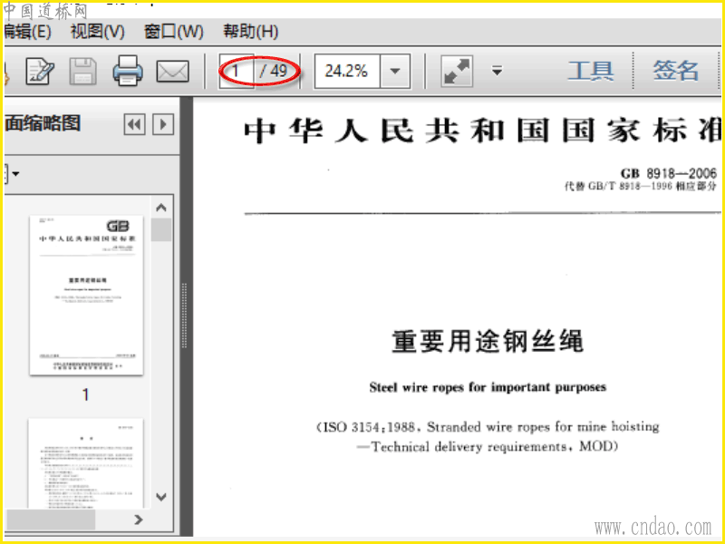
Task: Click the document title 重要用途钢丝绳
Action: pyautogui.click(x=488, y=342)
